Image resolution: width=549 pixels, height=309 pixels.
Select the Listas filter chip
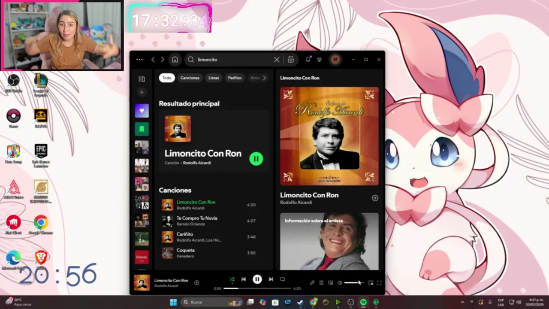(214, 78)
